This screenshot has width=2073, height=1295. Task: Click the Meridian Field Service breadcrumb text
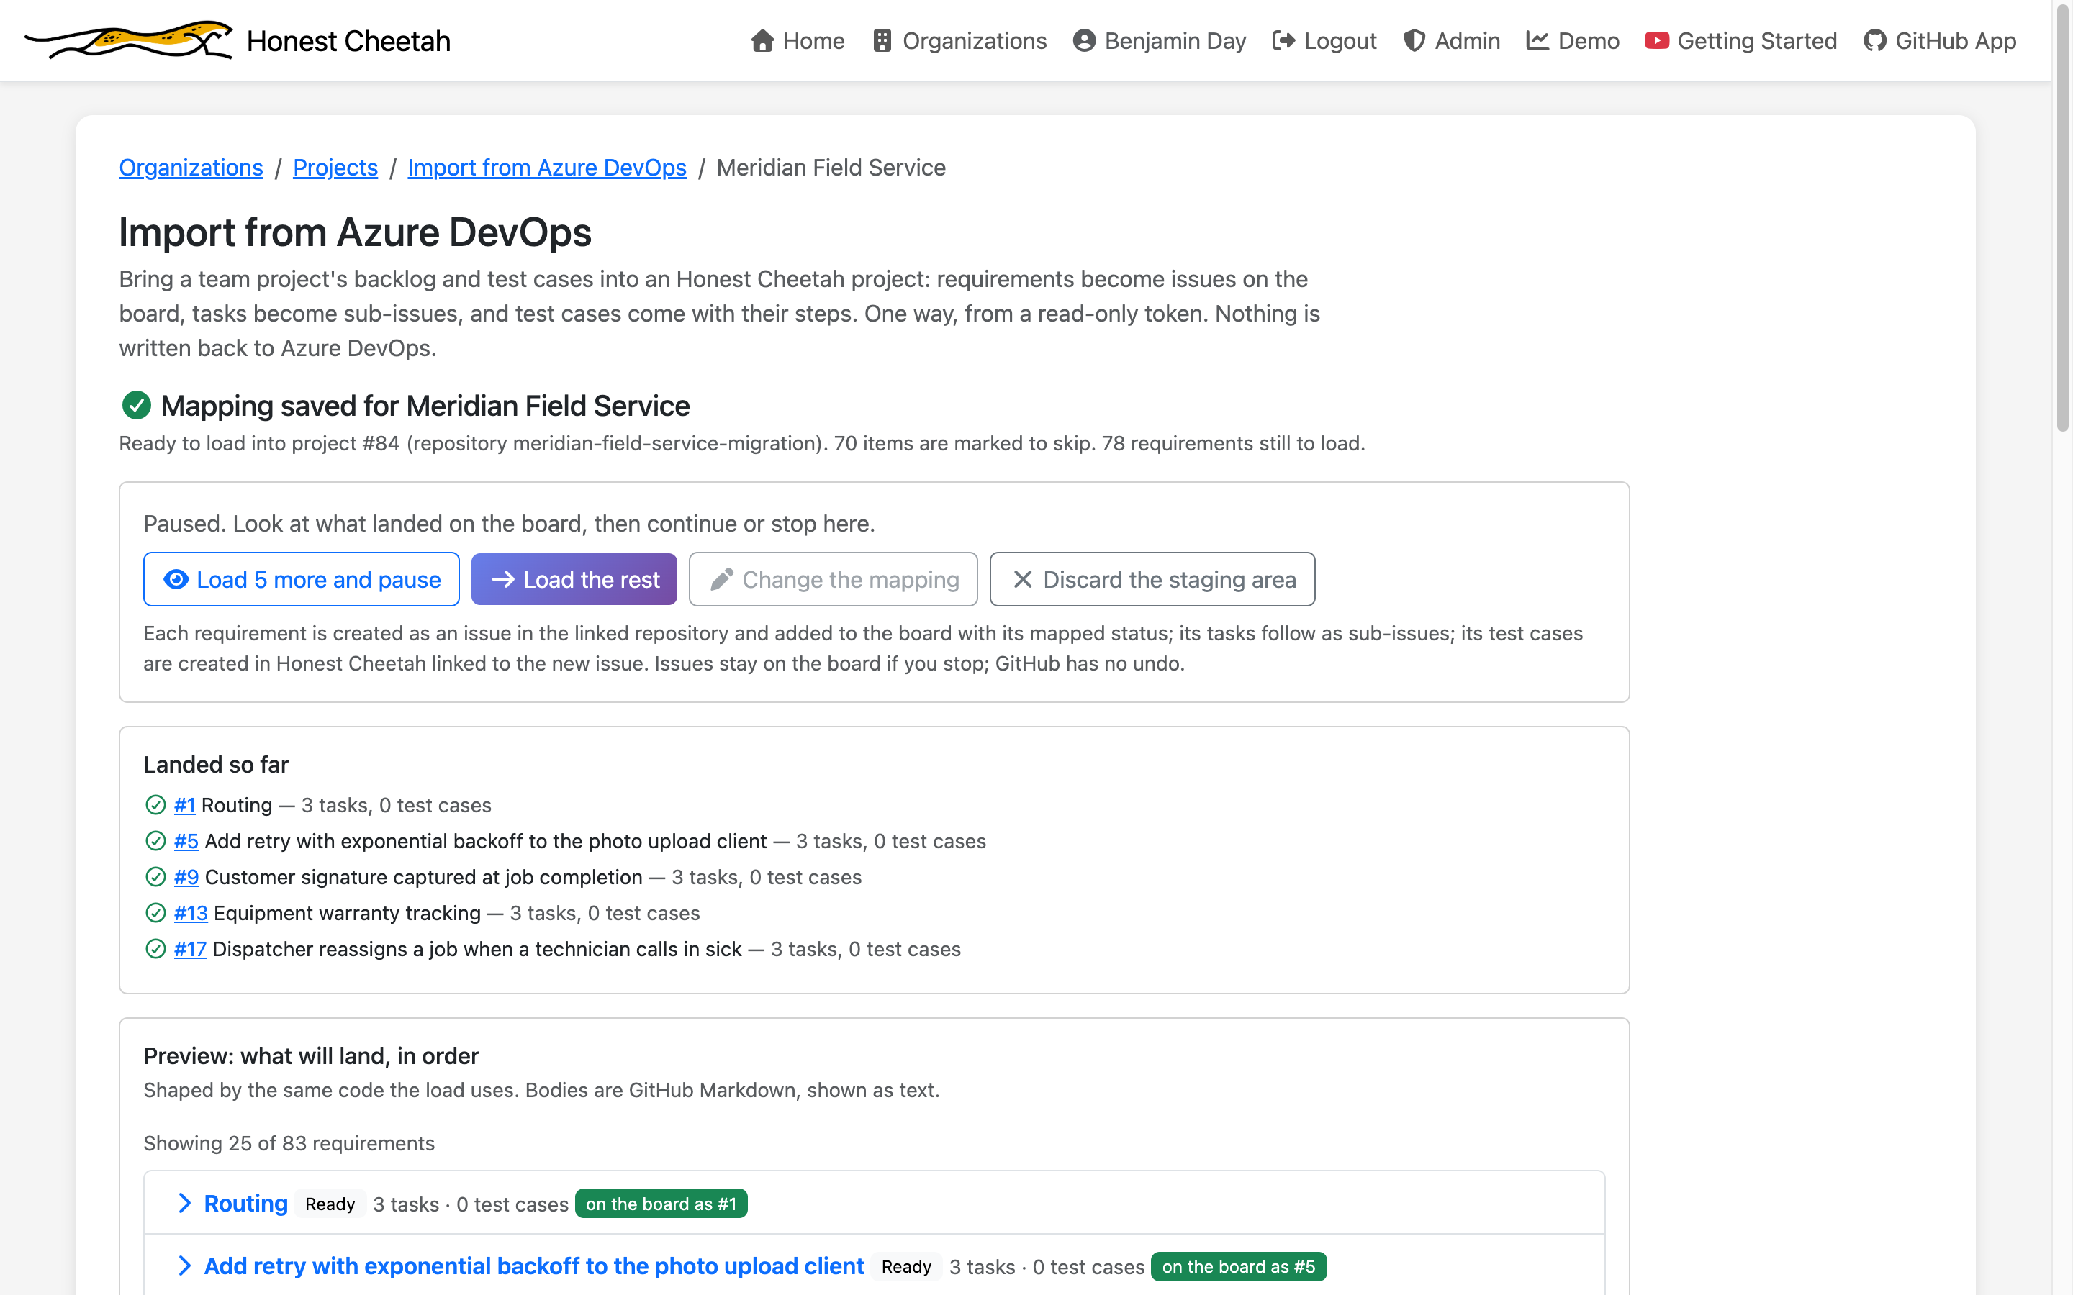(x=831, y=168)
